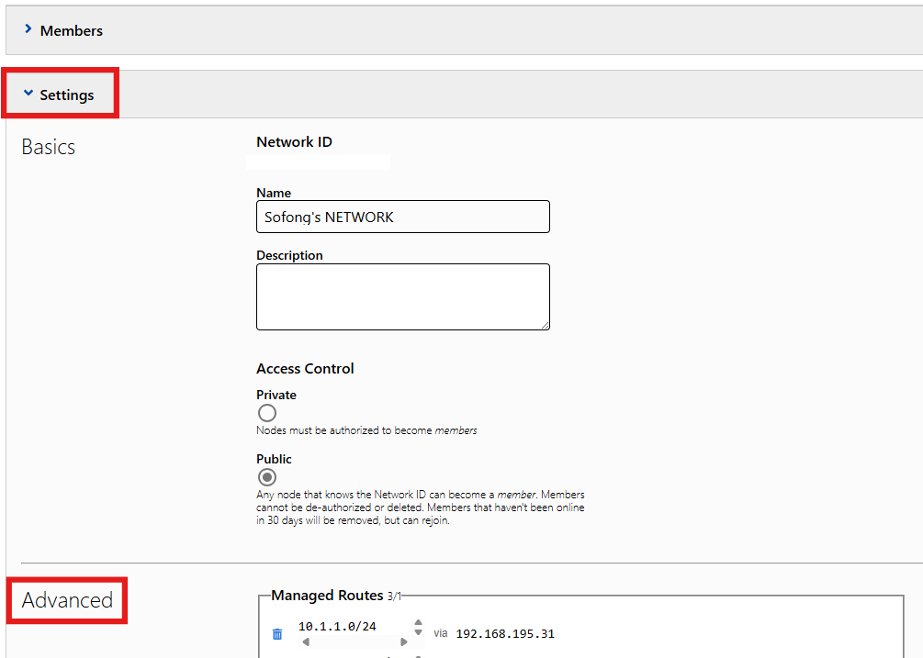Click the Basics section heading
Image resolution: width=923 pixels, height=658 pixels.
(49, 147)
